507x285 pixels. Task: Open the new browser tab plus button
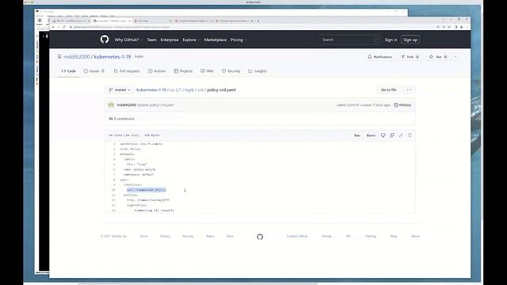258,21
